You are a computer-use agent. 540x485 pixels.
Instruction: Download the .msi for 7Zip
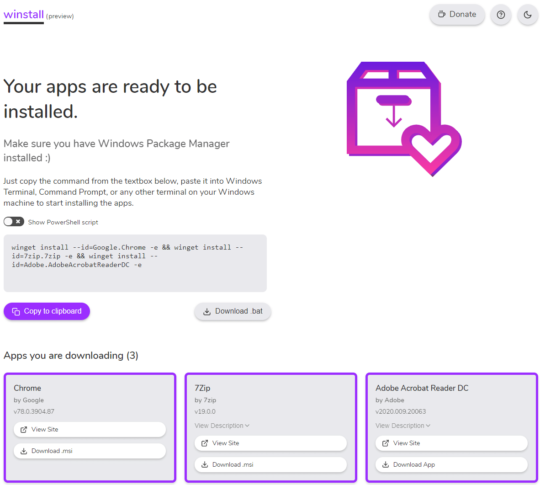point(270,465)
